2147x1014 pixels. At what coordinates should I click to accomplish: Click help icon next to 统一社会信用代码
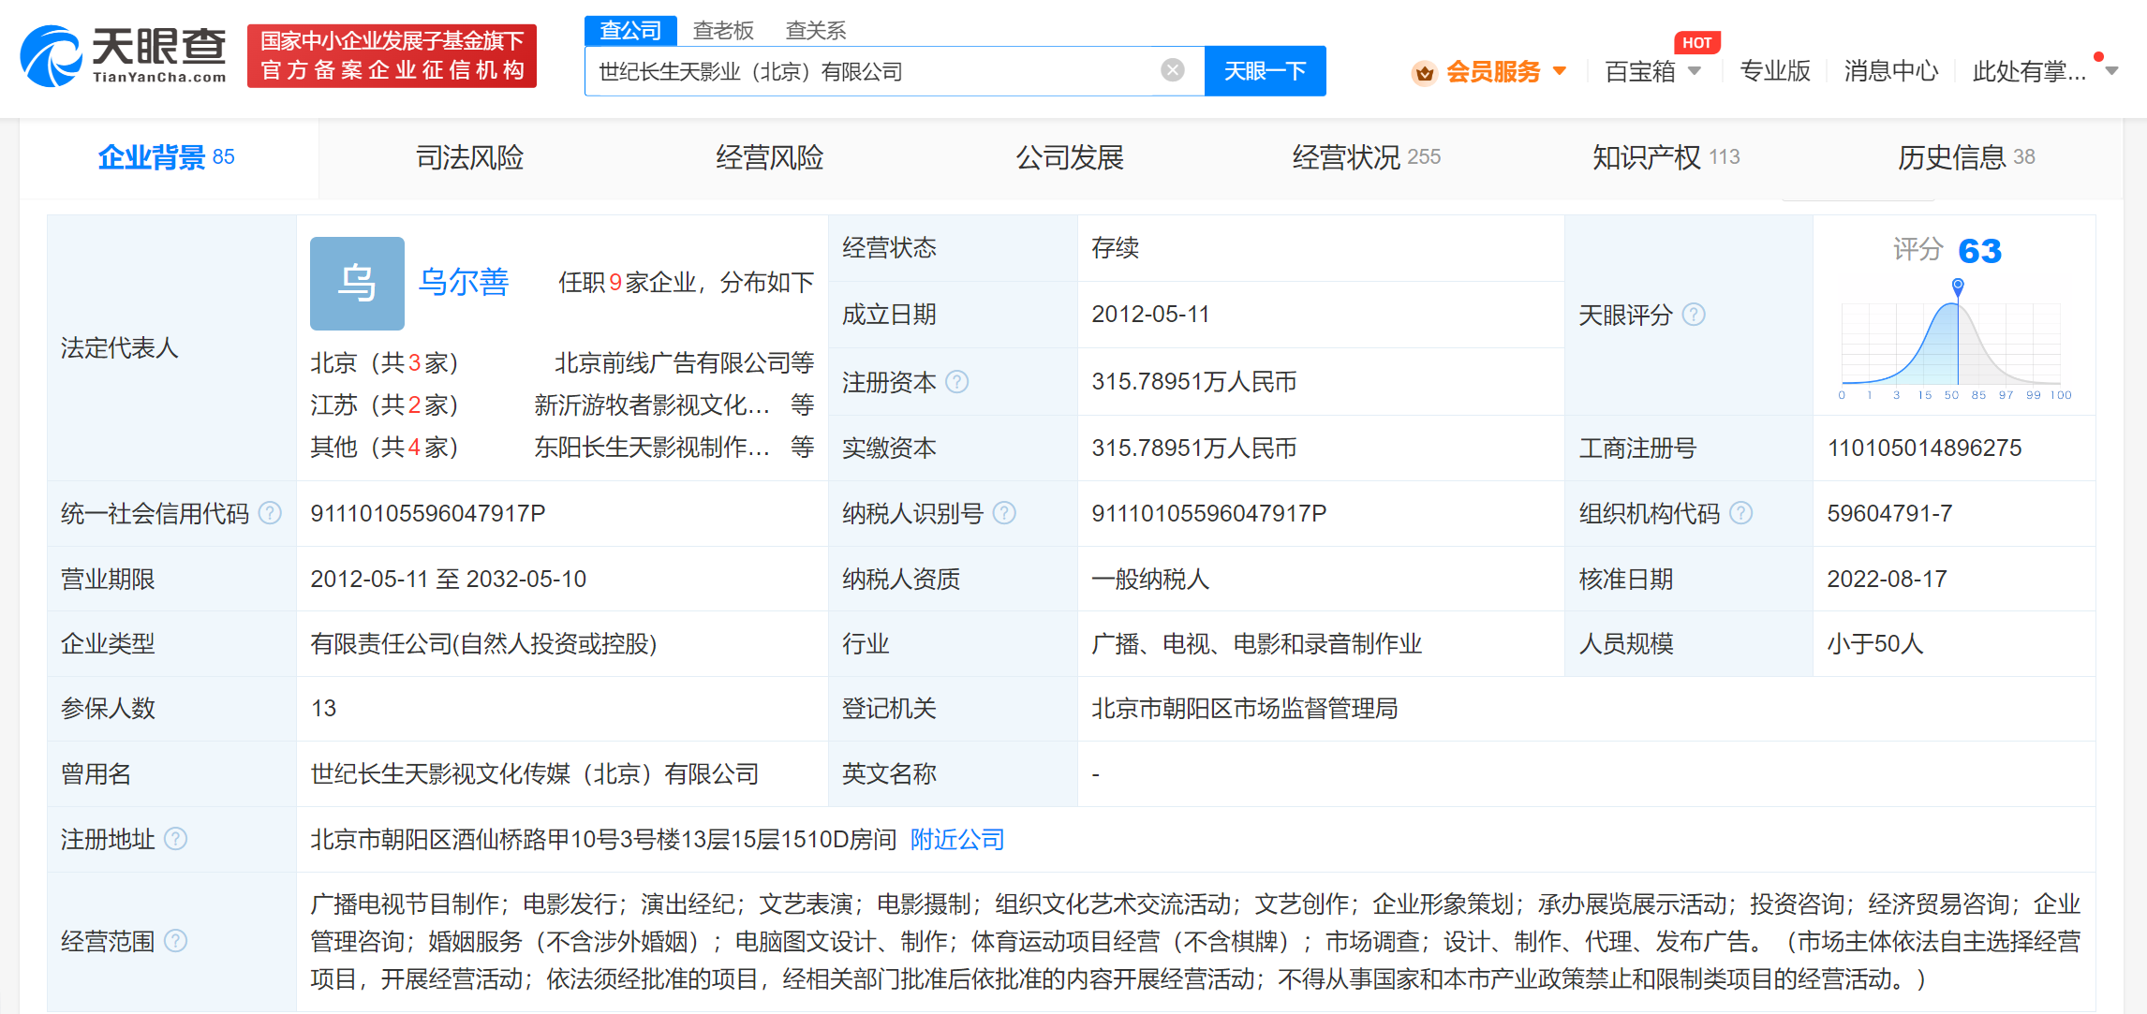click(x=270, y=513)
